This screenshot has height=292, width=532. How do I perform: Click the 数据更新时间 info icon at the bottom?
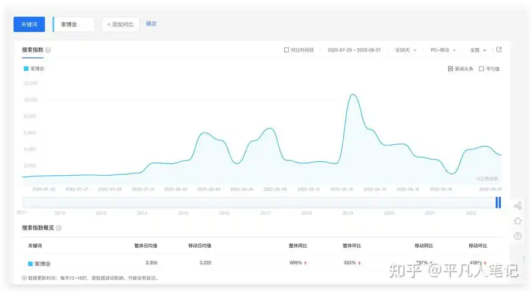click(x=24, y=278)
